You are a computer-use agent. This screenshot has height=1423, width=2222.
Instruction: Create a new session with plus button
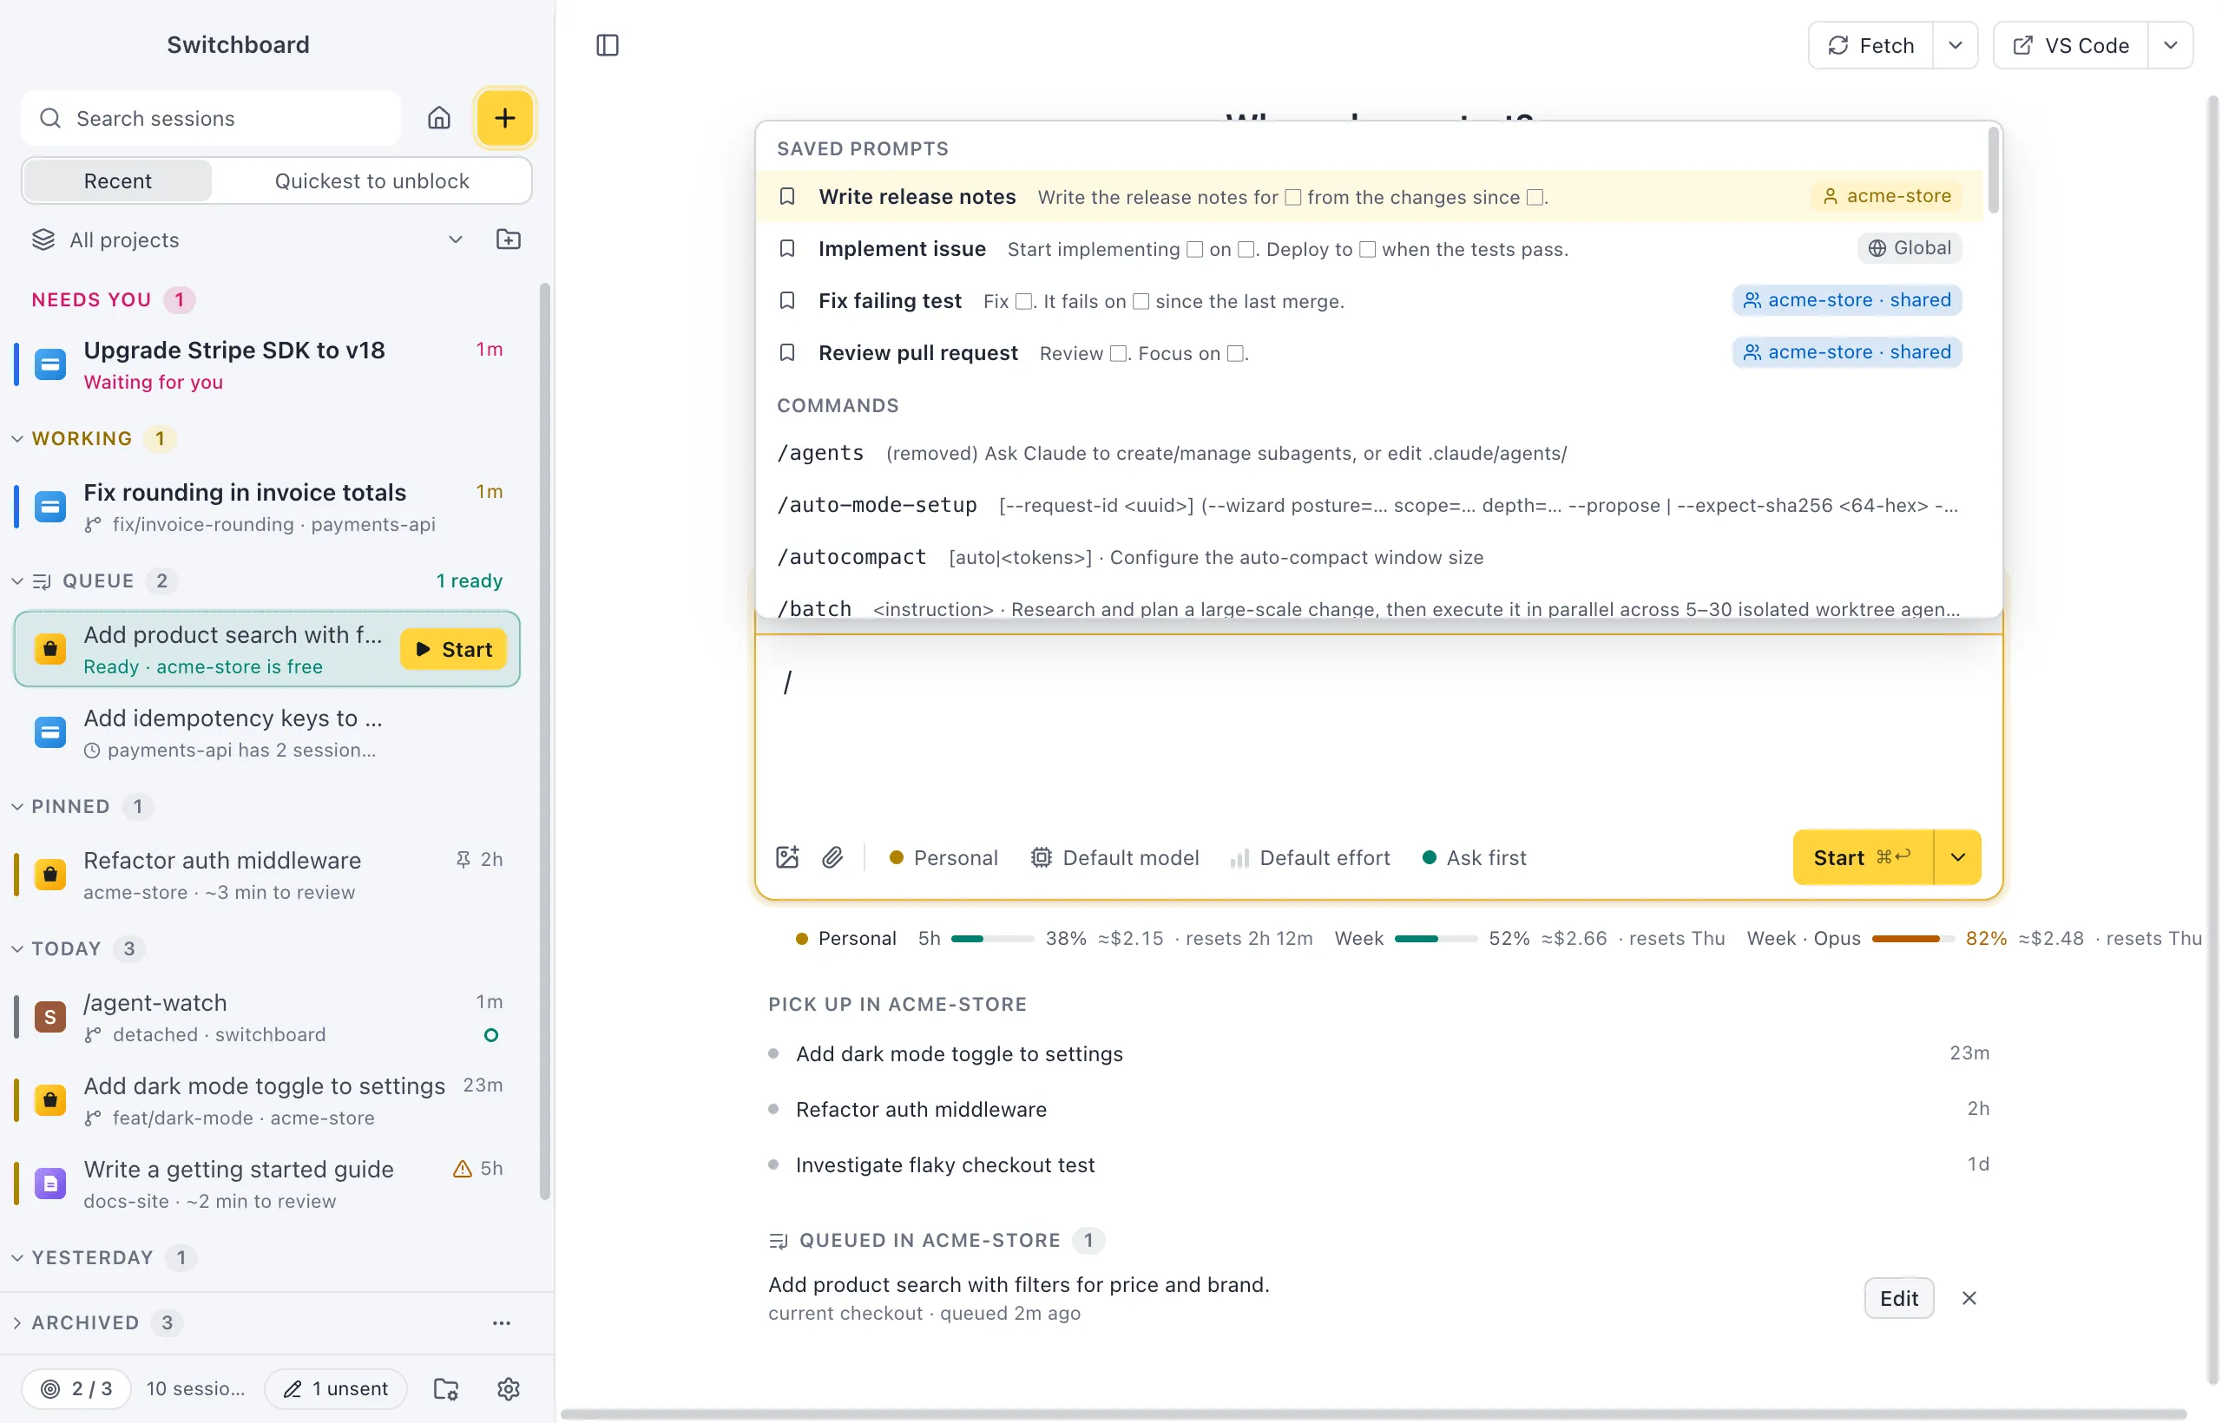[504, 118]
